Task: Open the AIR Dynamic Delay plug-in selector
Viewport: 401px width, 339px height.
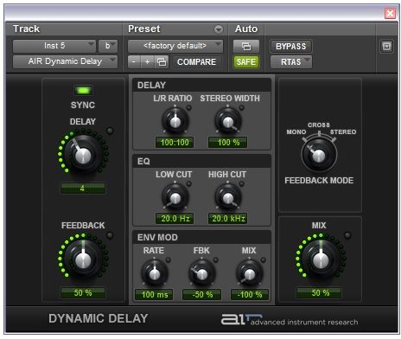Action: pos(65,61)
